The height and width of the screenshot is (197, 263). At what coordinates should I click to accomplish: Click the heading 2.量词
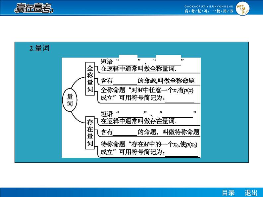click(39, 48)
